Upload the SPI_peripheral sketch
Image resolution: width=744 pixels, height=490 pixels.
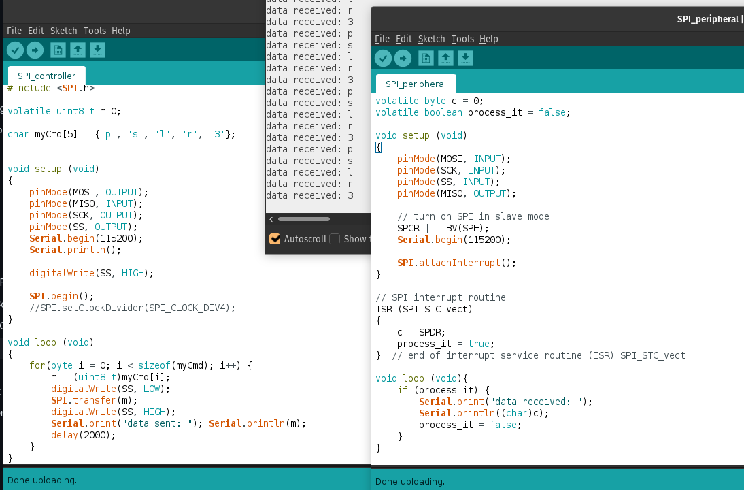(x=403, y=58)
